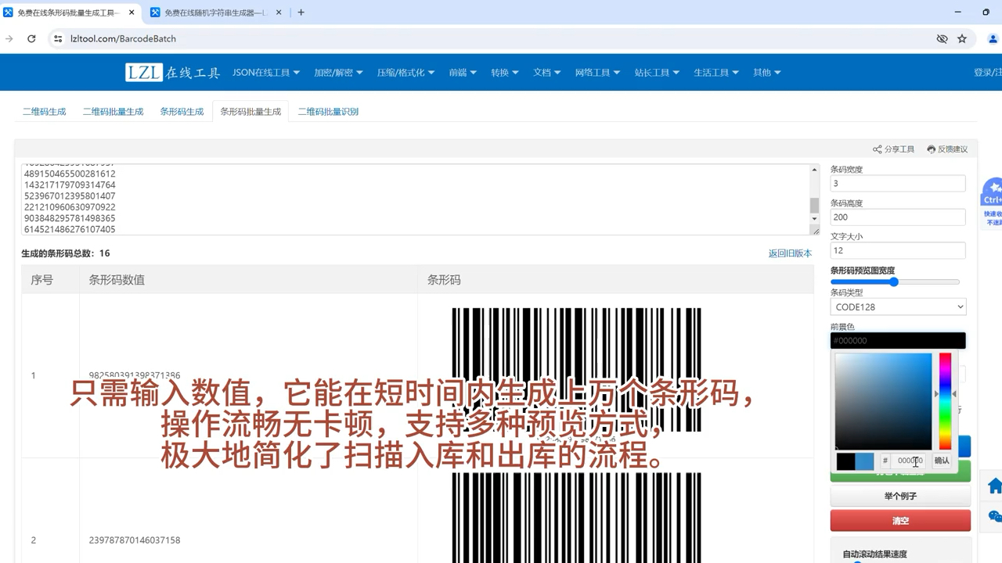Image resolution: width=1002 pixels, height=563 pixels.
Task: Click the forward navigation arrow
Action: click(x=9, y=38)
